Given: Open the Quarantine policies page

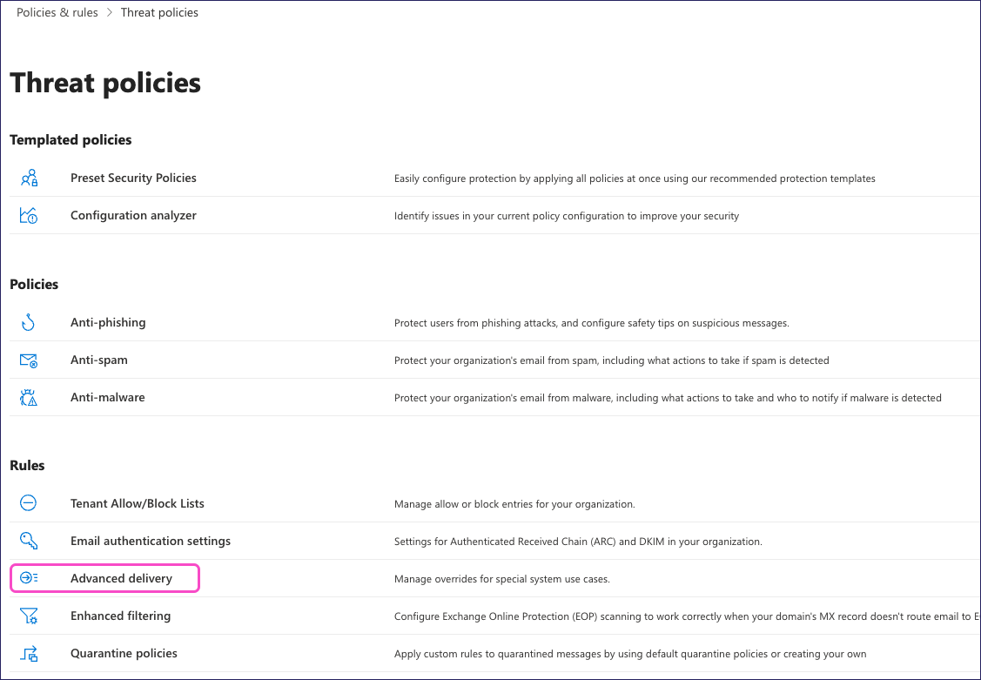Looking at the screenshot, I should coord(124,654).
